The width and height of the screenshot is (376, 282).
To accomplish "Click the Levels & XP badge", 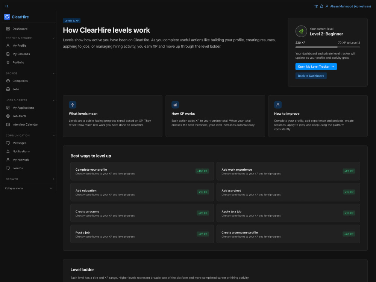I will [x=72, y=21].
